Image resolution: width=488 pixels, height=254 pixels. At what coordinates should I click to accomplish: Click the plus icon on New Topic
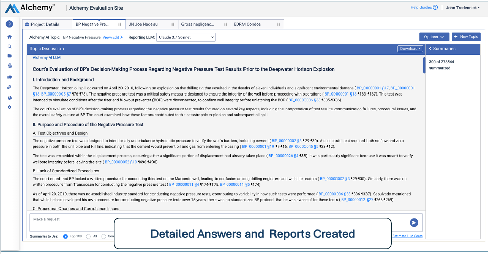pos(456,37)
